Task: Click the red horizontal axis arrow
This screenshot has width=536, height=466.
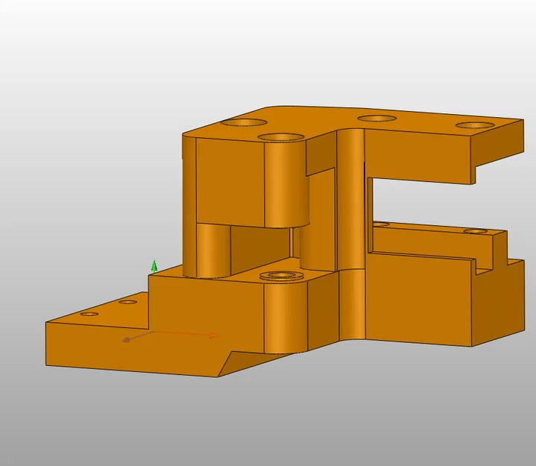Action: (215, 336)
